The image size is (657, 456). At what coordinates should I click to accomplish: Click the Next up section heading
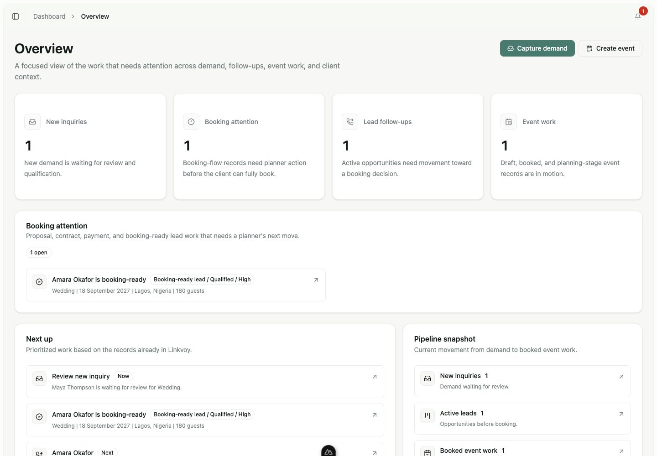click(x=39, y=339)
